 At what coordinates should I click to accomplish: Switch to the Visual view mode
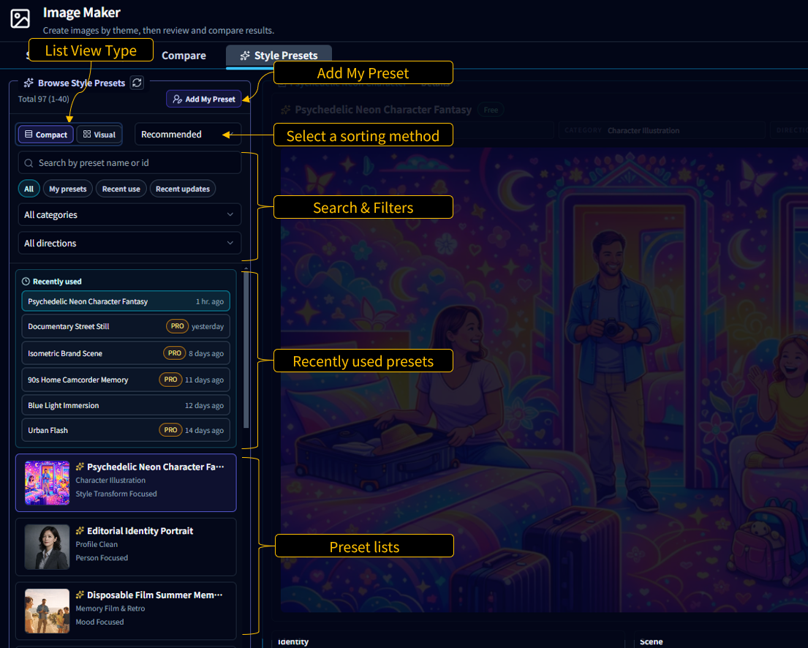(x=99, y=134)
